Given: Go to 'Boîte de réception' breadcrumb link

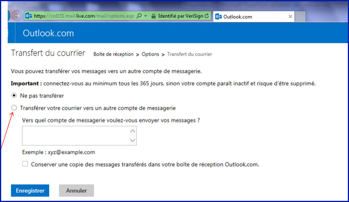Looking at the screenshot, I should point(113,54).
